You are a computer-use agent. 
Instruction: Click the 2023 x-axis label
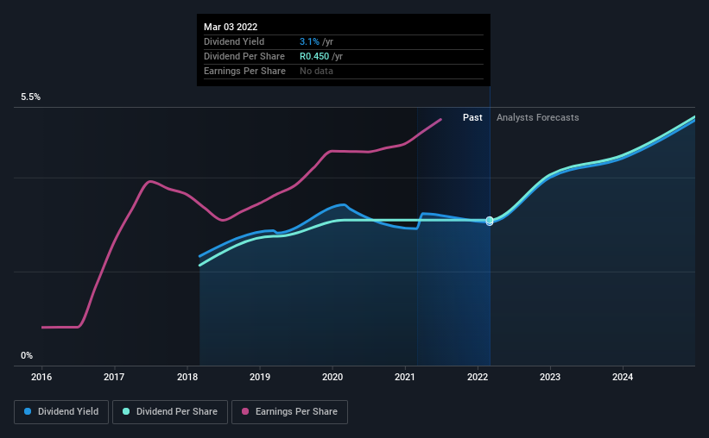coord(550,377)
